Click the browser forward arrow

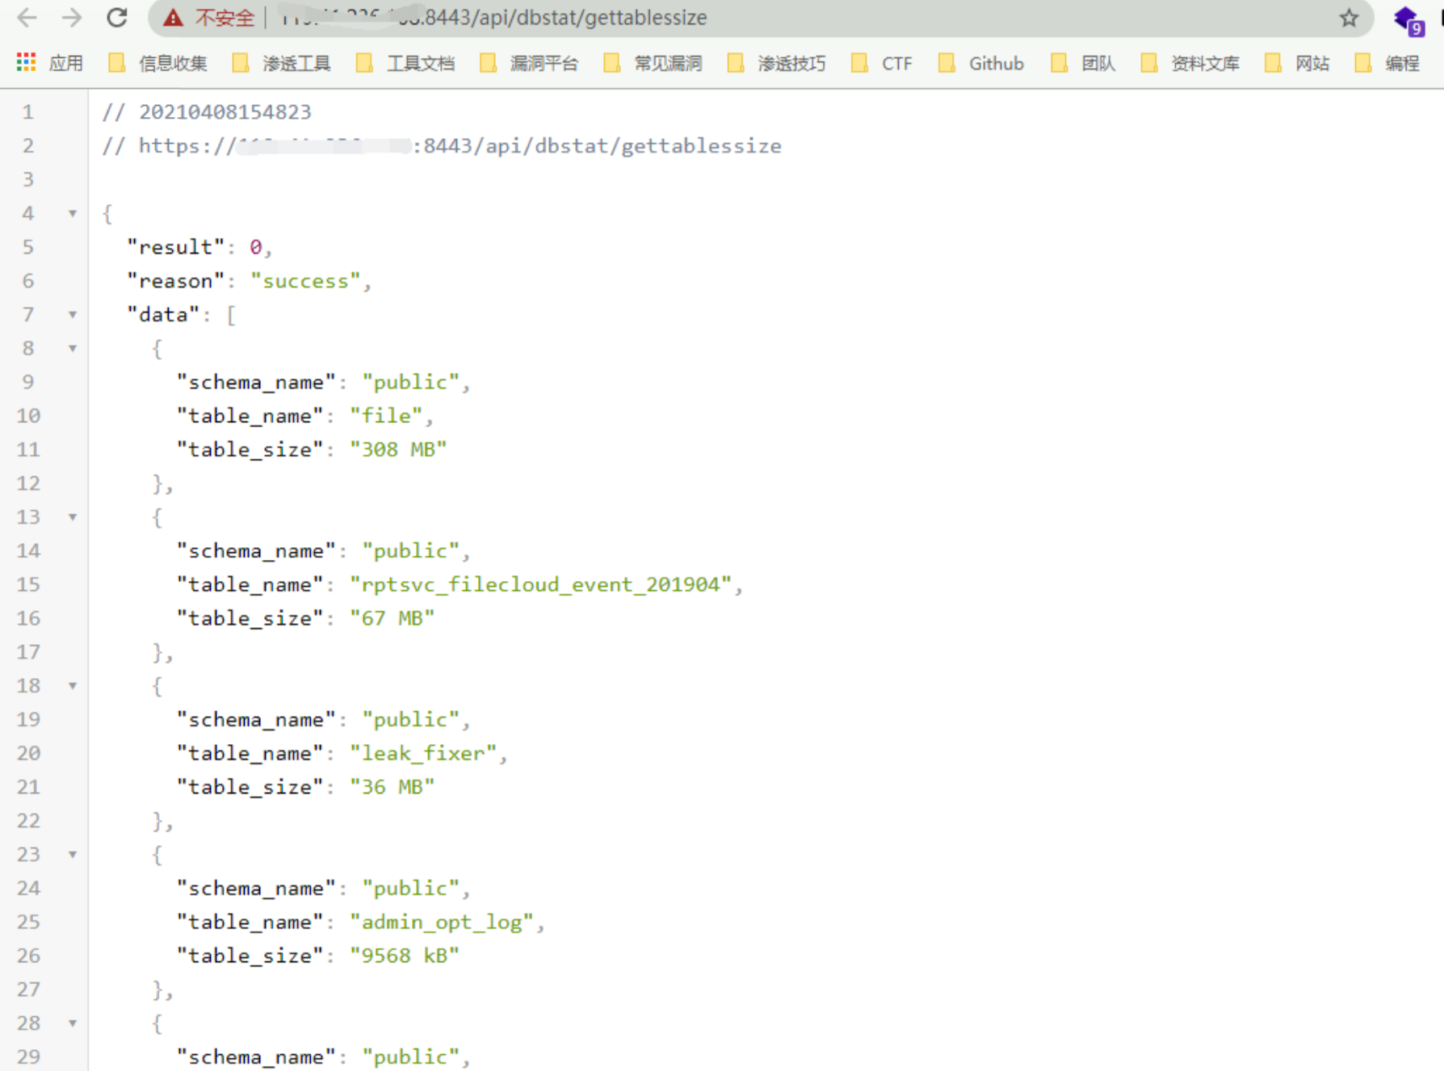(x=72, y=18)
